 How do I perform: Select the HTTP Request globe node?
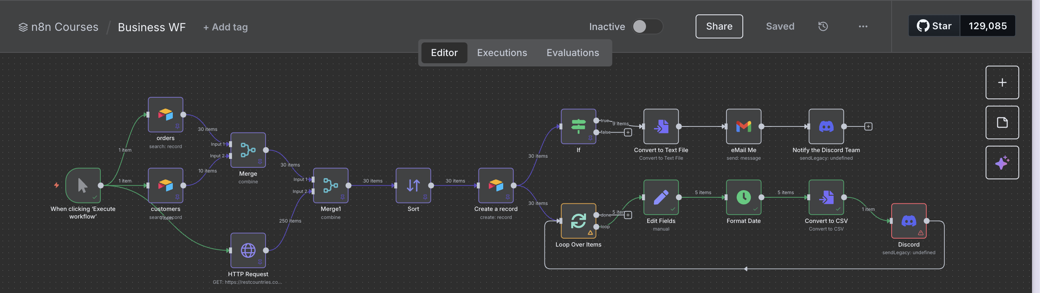pos(248,250)
